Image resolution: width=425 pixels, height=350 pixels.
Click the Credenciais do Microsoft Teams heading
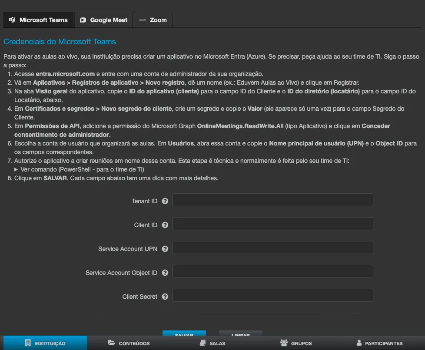(60, 42)
